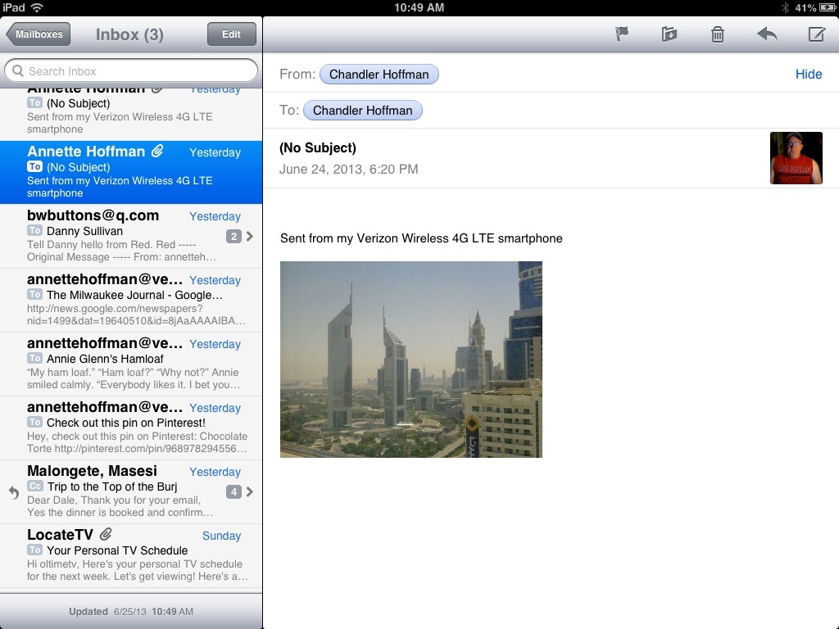Open the Annie Glenn's Hamloaf email

click(x=135, y=364)
